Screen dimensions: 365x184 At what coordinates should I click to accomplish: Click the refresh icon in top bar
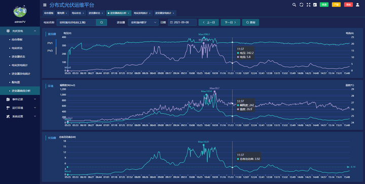pos(302,5)
